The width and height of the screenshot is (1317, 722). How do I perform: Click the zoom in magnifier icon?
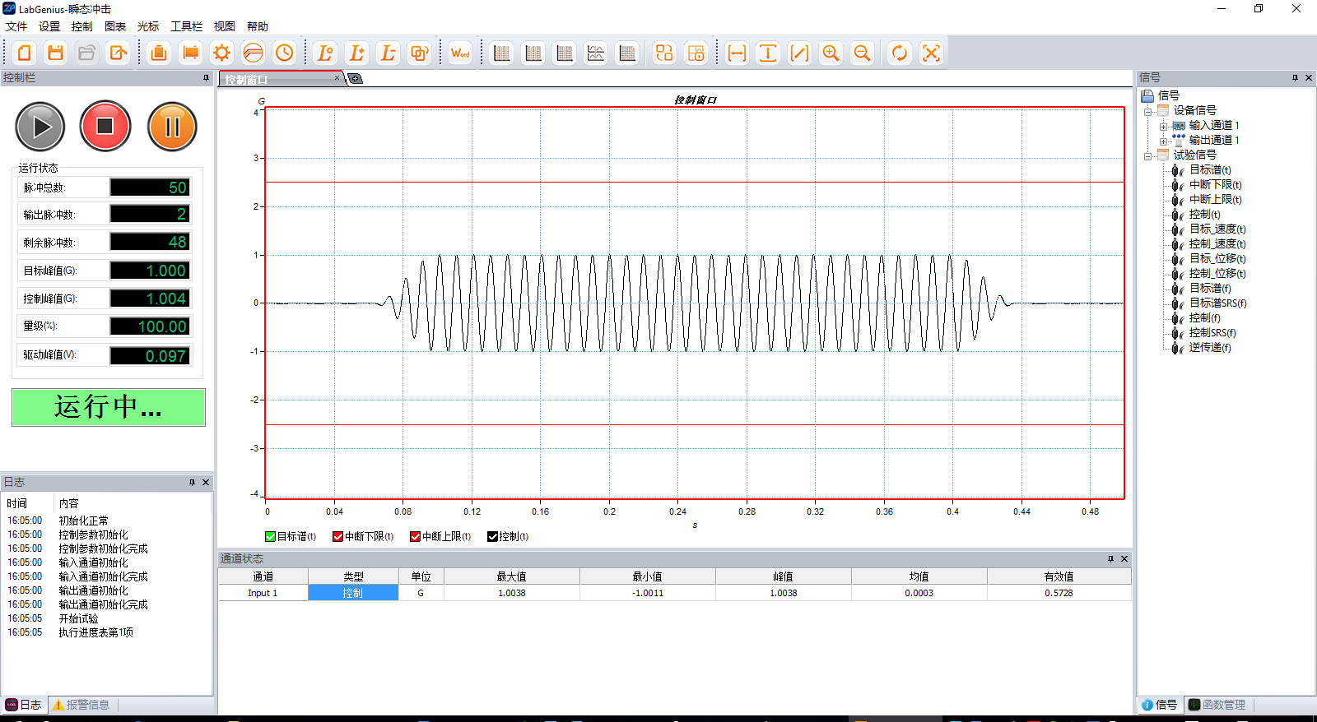coord(831,53)
